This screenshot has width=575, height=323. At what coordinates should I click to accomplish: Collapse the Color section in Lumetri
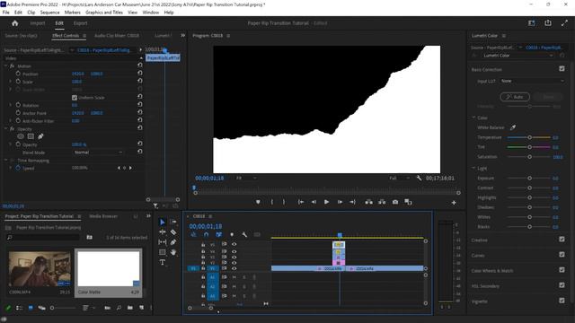[473, 118]
